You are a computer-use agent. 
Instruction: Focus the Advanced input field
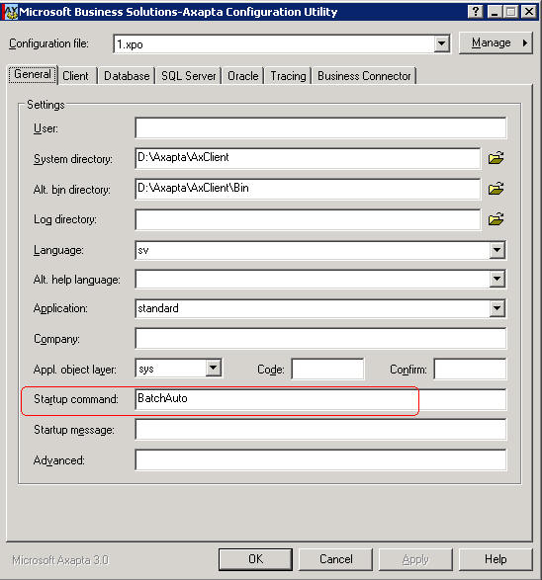(320, 459)
